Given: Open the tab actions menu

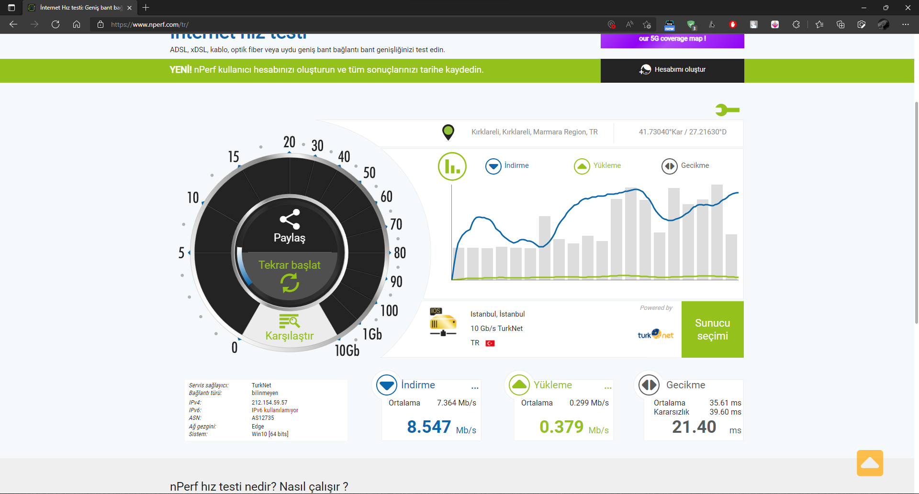Looking at the screenshot, I should point(11,8).
